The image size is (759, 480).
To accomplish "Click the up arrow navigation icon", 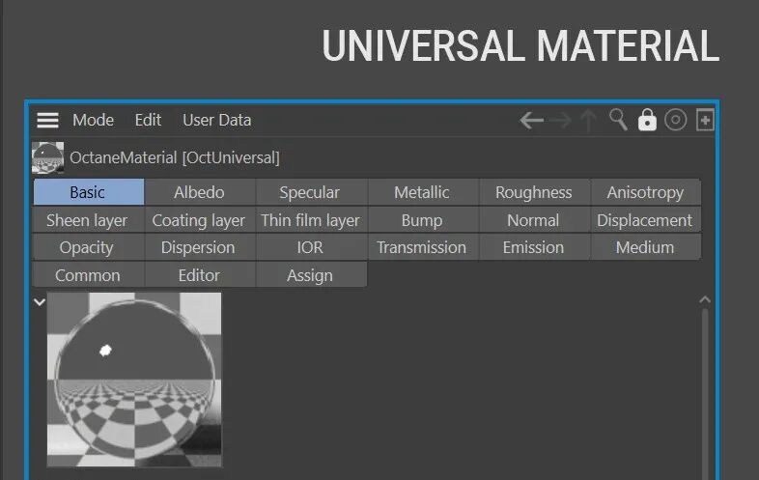I will coord(589,120).
